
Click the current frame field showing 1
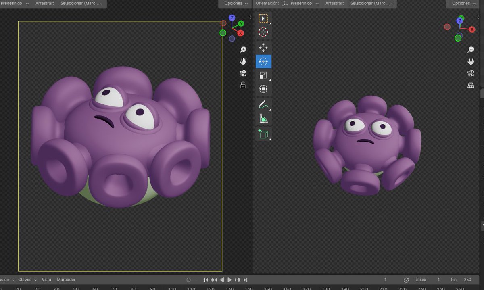click(x=385, y=280)
